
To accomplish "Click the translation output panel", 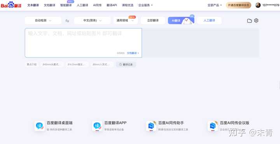I will pos(201,43).
